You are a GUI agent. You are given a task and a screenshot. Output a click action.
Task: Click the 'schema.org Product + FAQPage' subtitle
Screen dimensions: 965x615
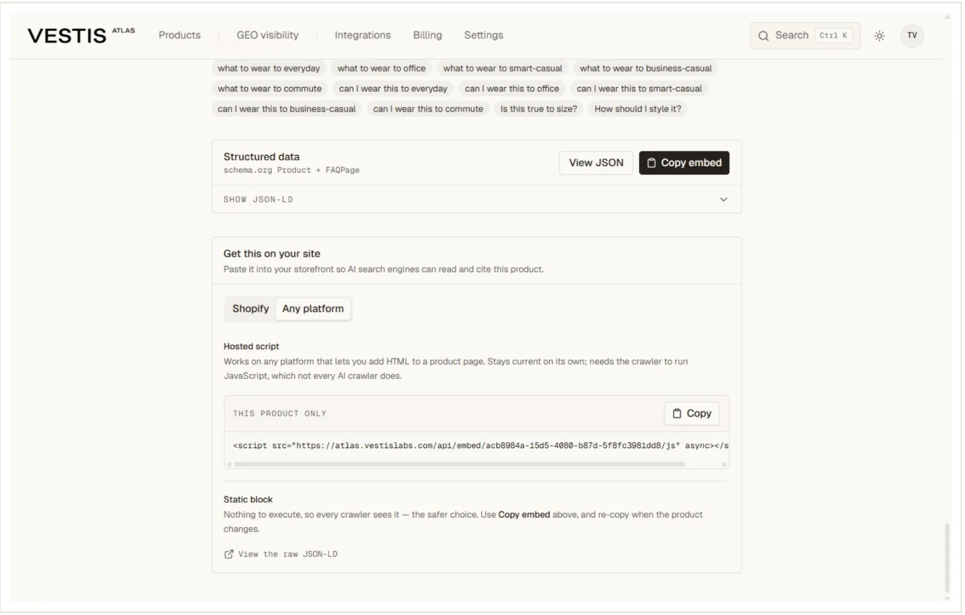tap(292, 171)
